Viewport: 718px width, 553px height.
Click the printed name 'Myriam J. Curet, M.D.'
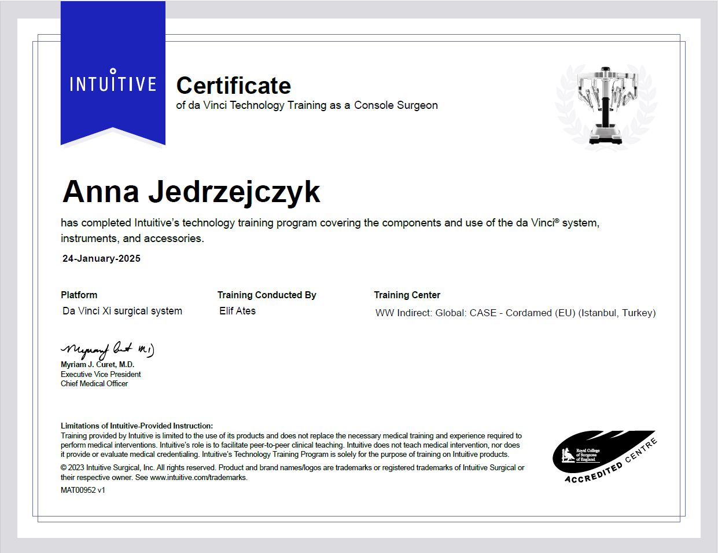pos(97,365)
